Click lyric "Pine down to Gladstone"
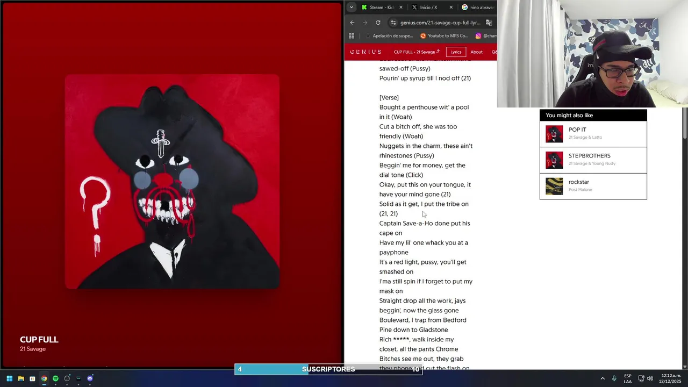This screenshot has height=387, width=688. (414, 329)
